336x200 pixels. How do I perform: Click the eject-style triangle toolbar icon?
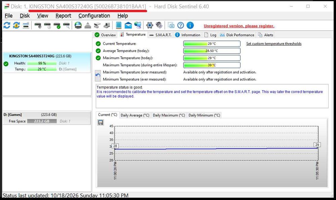point(88,26)
